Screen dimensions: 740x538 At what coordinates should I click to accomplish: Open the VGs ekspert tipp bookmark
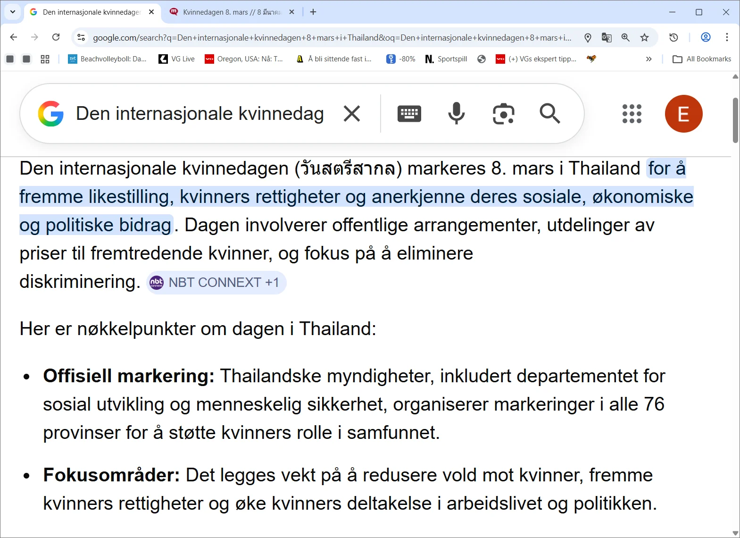click(x=537, y=59)
